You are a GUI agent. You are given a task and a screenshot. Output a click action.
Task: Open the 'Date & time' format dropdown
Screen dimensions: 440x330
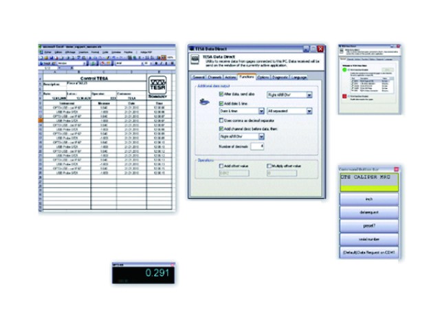point(241,111)
